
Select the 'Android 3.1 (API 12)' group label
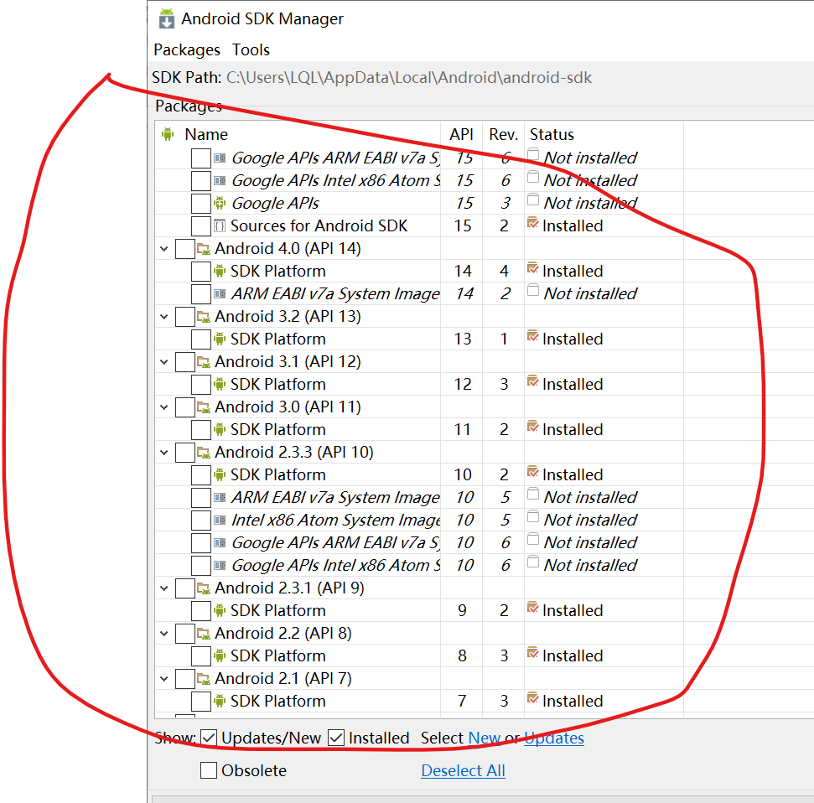pyautogui.click(x=288, y=362)
